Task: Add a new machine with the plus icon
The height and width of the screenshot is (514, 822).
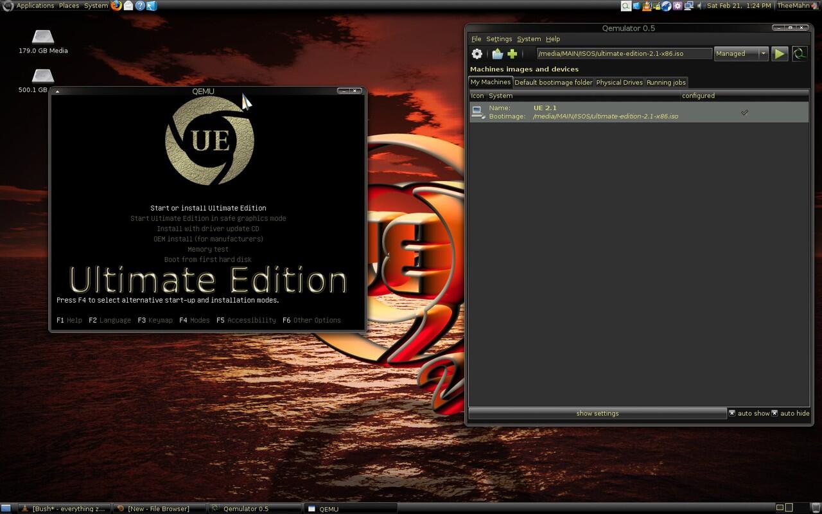Action: [511, 53]
